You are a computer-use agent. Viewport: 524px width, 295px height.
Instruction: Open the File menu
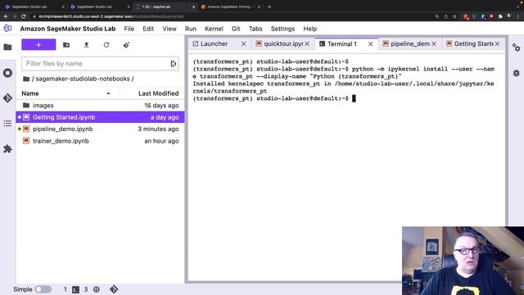pyautogui.click(x=129, y=29)
